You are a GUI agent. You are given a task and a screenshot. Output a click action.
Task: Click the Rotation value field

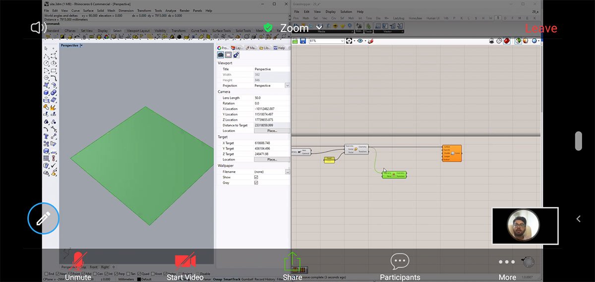coord(272,103)
